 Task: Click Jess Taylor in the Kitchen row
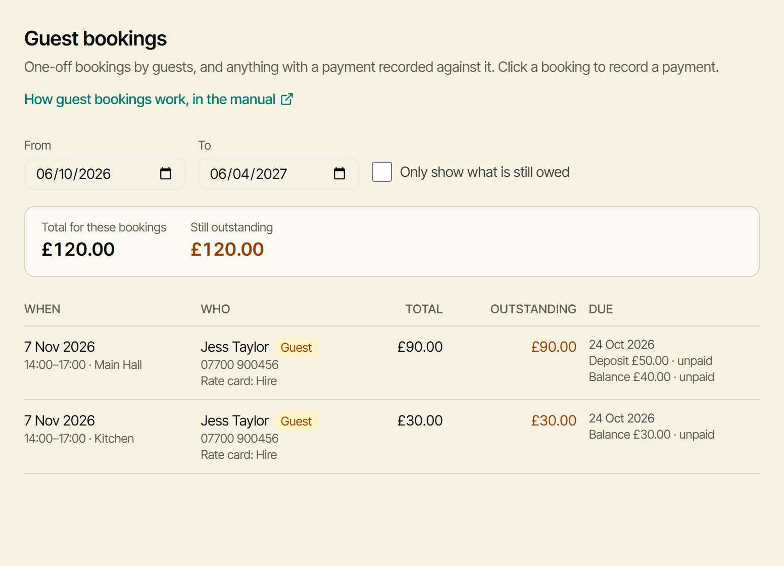pyautogui.click(x=235, y=420)
